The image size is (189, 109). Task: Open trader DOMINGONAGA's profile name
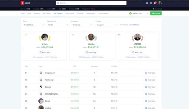[x=52, y=94]
